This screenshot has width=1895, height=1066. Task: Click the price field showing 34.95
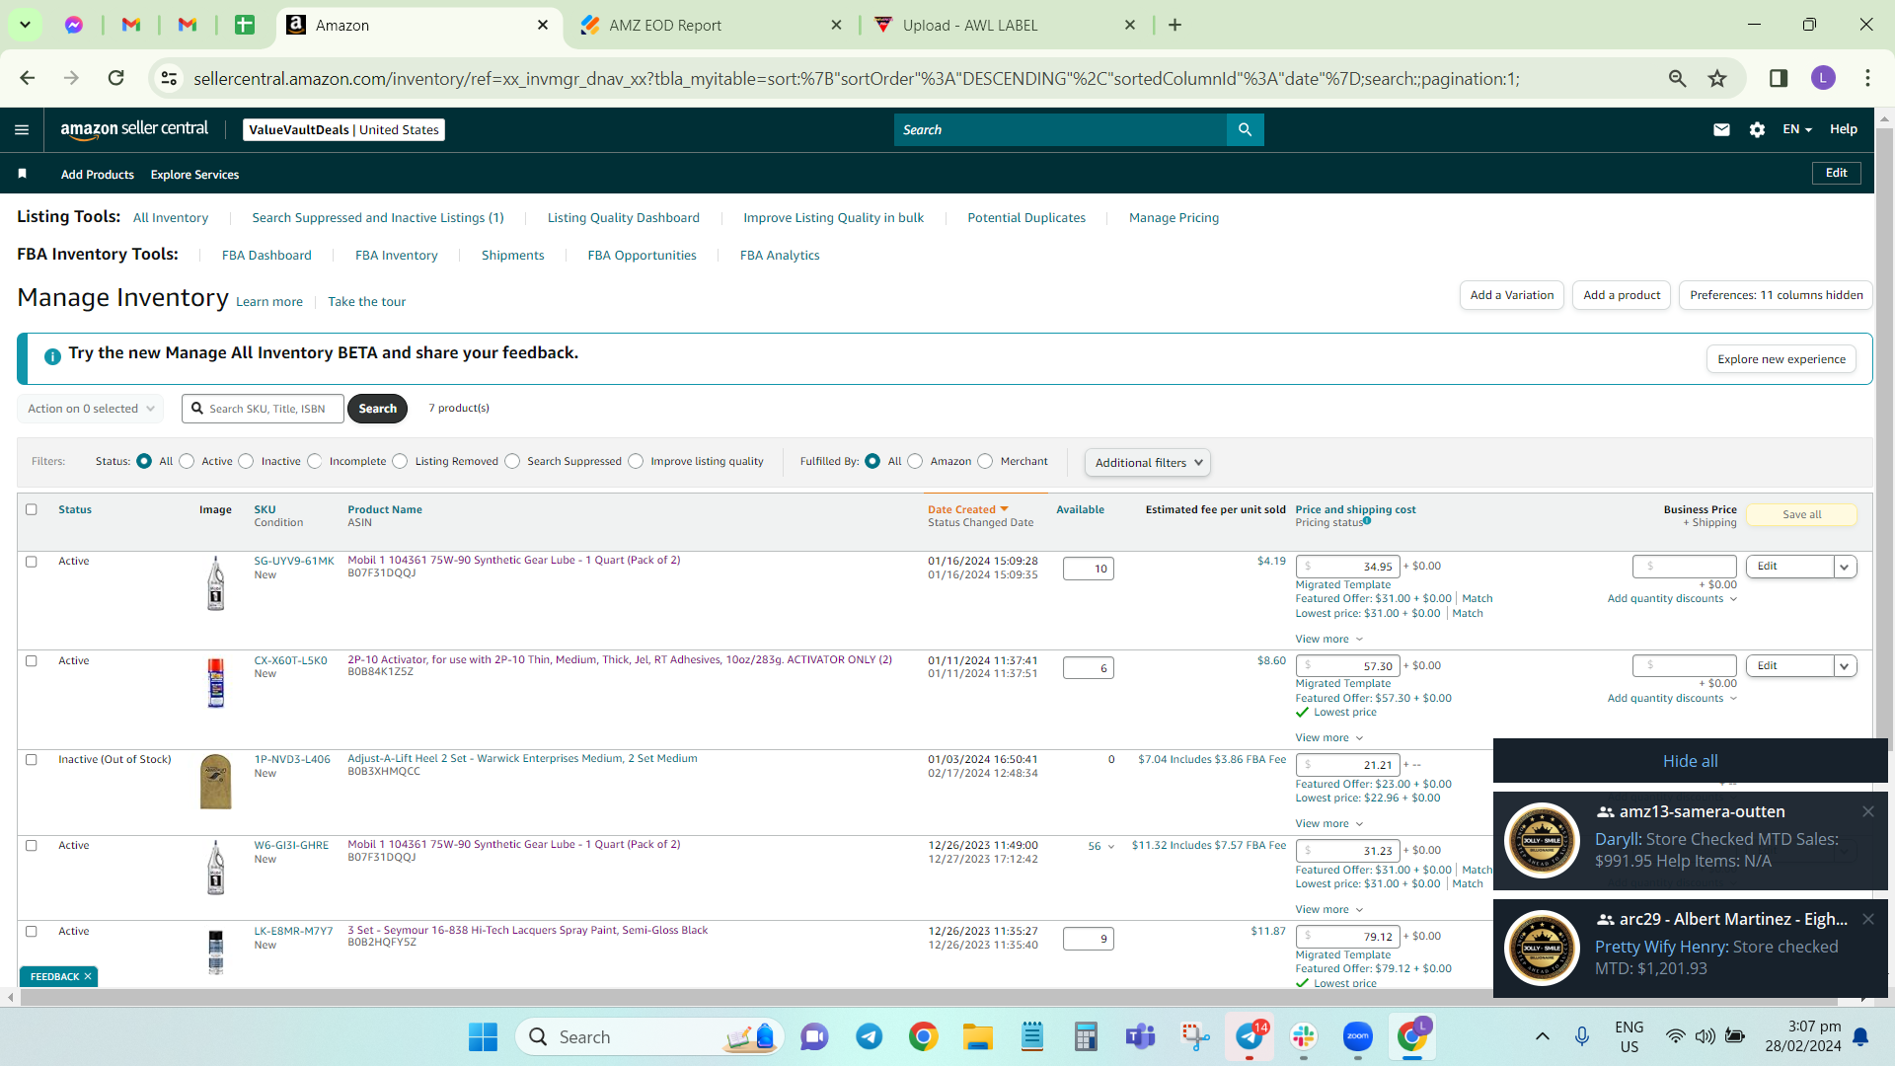[x=1347, y=567]
